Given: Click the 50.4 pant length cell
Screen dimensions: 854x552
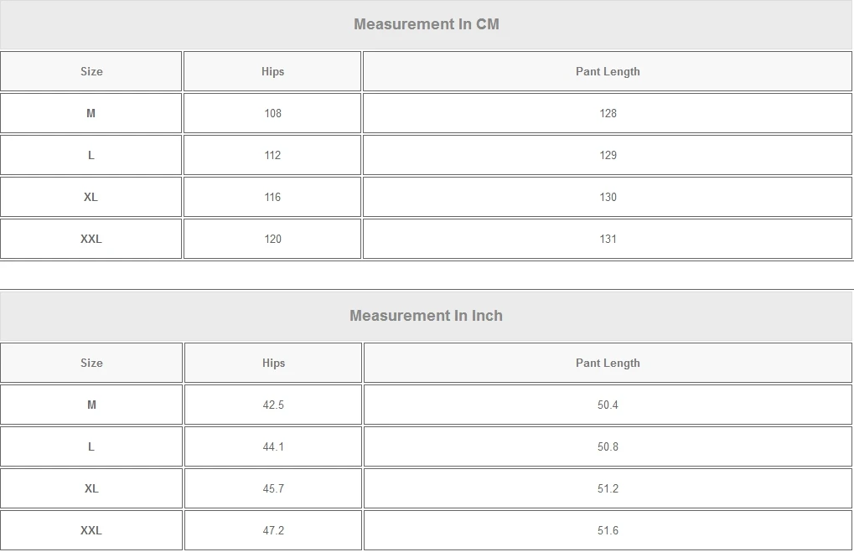Looking at the screenshot, I should coord(608,405).
